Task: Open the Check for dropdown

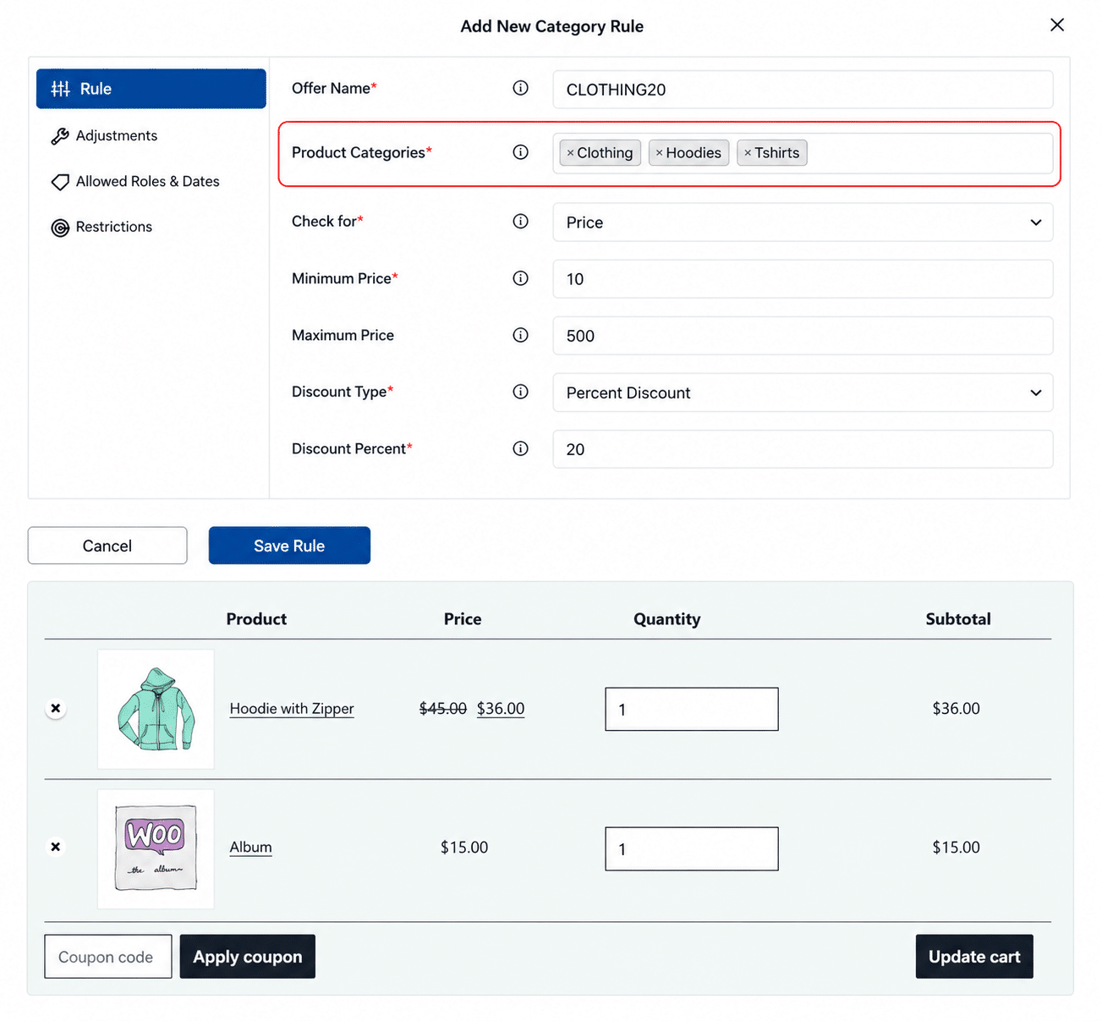Action: (x=803, y=222)
